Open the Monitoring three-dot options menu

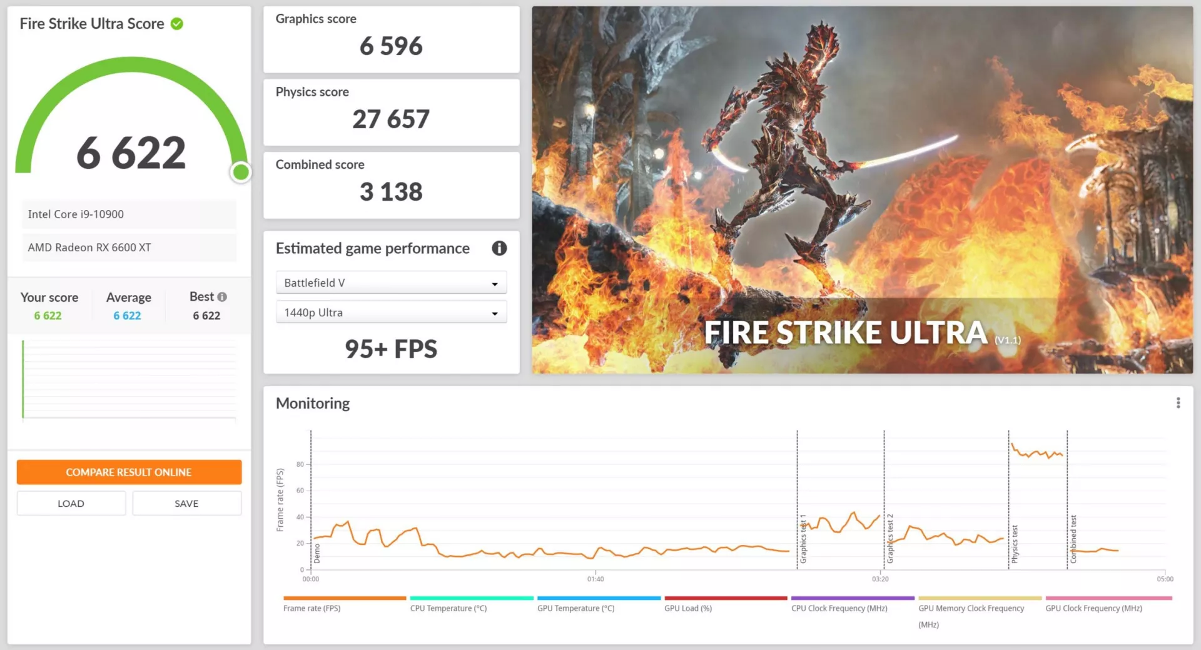coord(1178,403)
